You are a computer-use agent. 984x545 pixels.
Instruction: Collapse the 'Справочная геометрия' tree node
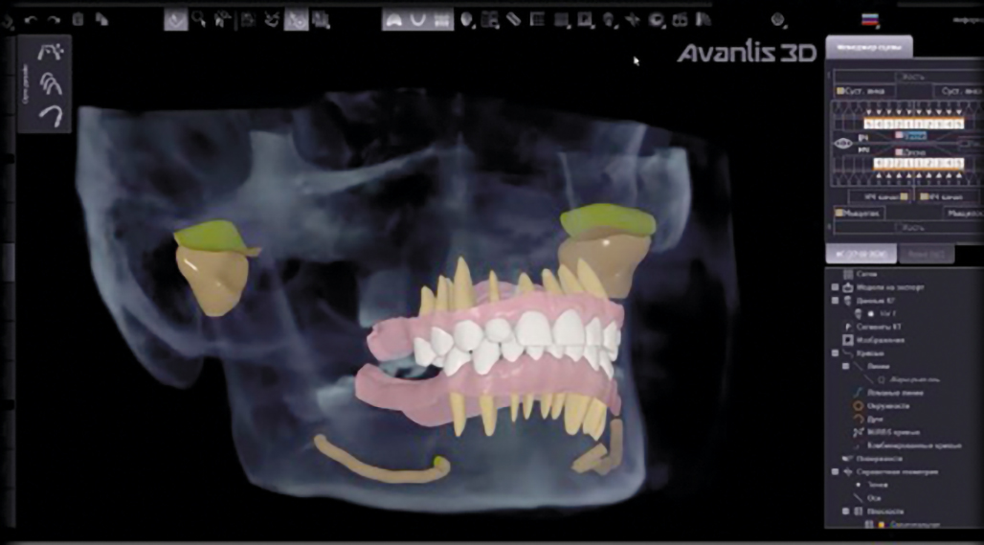coord(836,471)
